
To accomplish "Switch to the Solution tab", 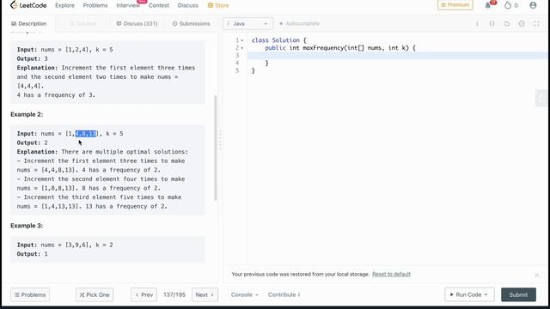I will click(83, 23).
